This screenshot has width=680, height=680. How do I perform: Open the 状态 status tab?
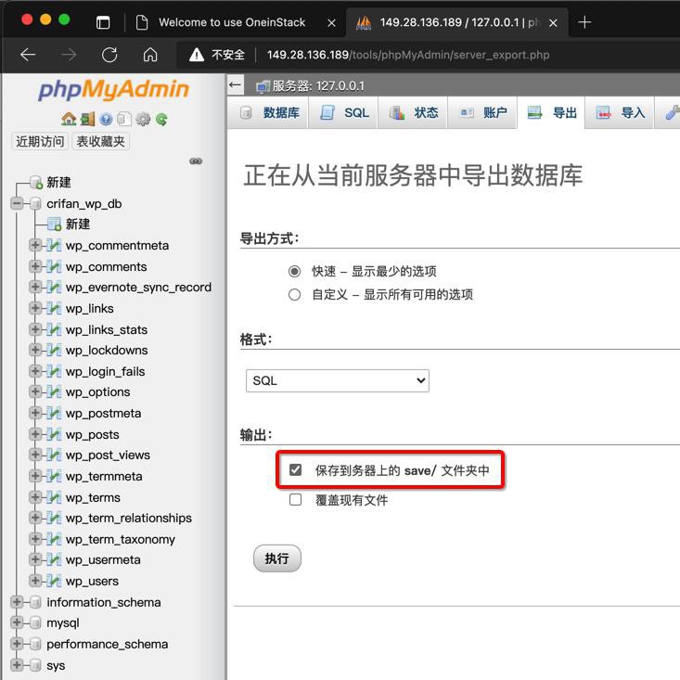tap(414, 113)
